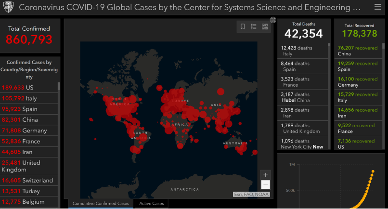Select the Cumulative Confirmed Cases tab
This screenshot has height=209, width=388.
[101, 204]
